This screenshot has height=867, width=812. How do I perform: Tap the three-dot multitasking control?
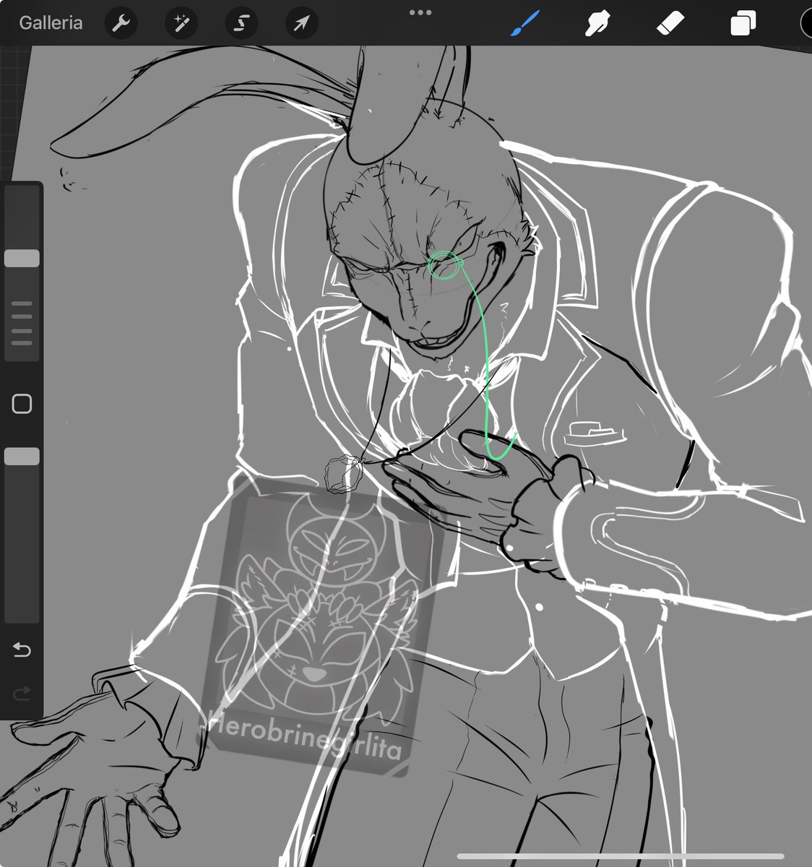420,12
